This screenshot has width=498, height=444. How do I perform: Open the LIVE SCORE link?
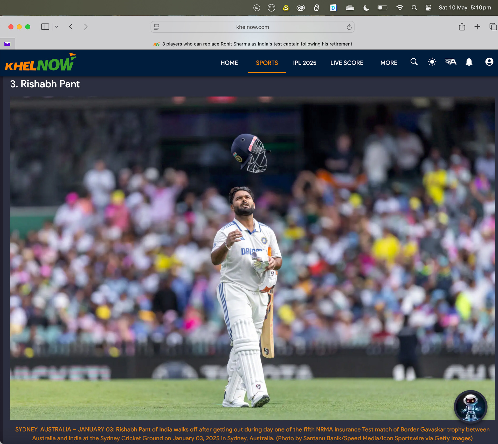tap(347, 63)
